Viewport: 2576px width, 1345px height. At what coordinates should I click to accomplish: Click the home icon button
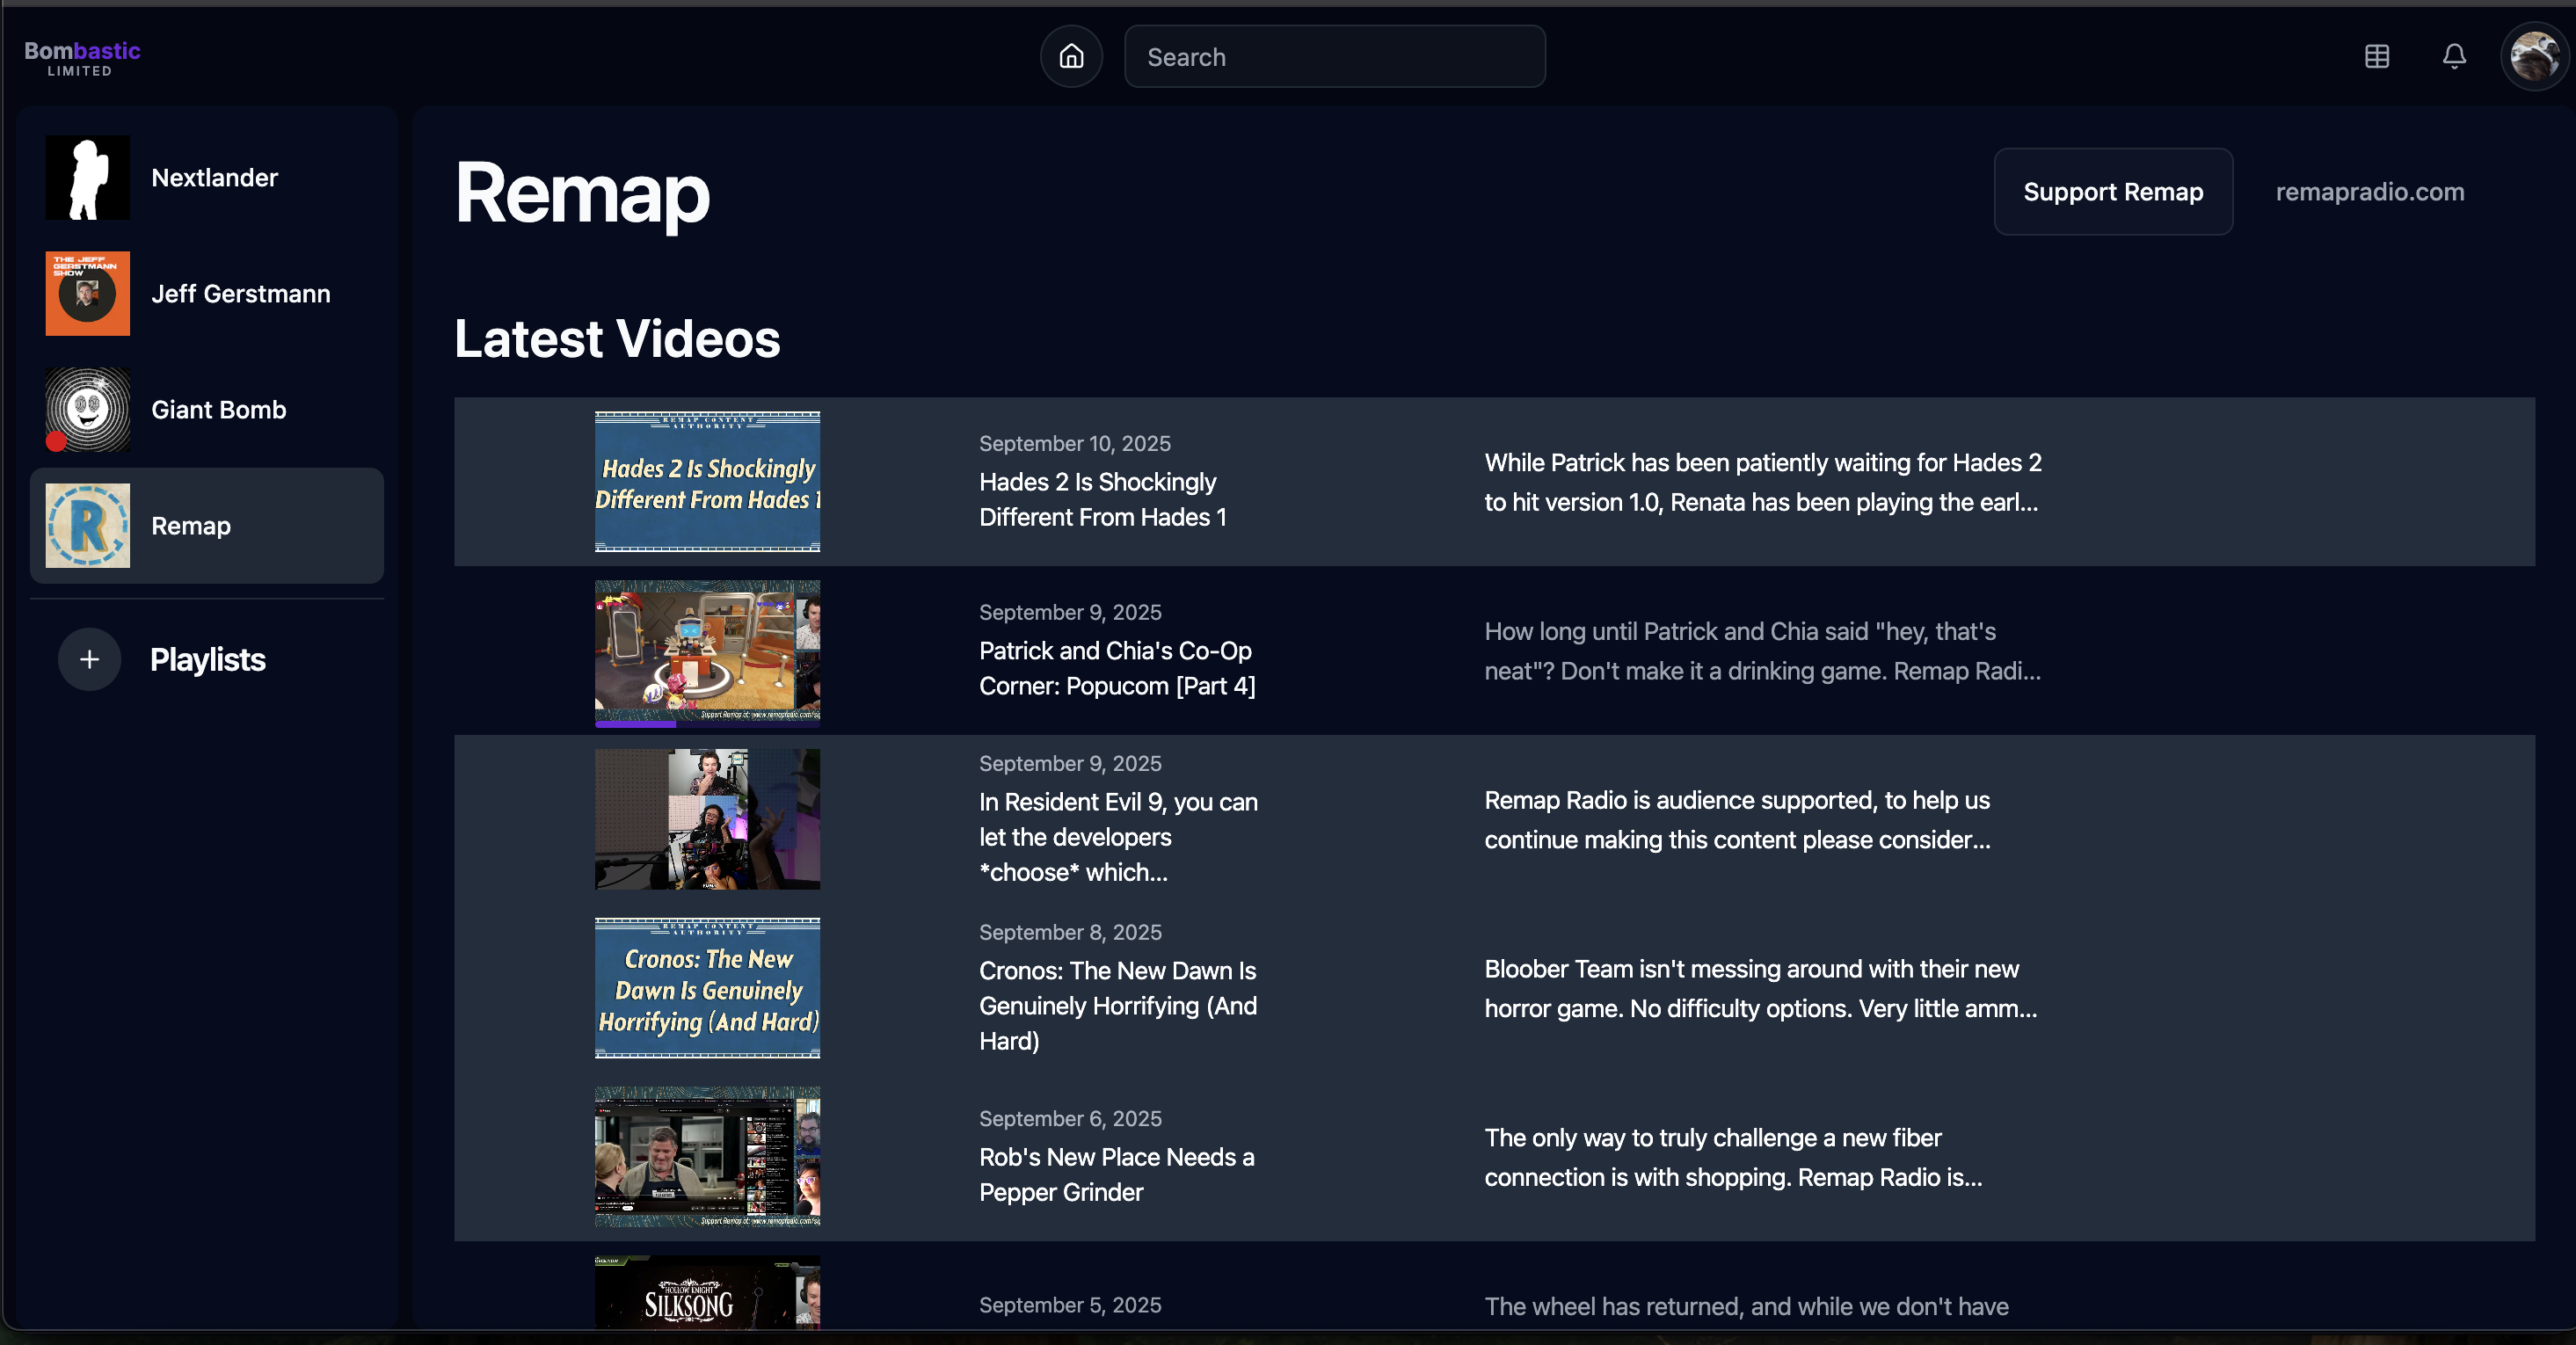[x=1071, y=56]
